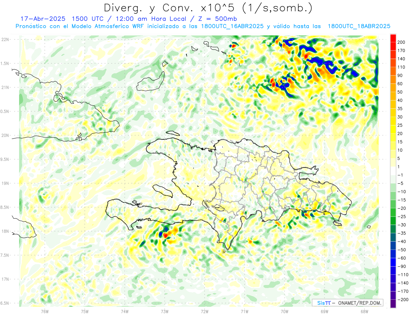Viewport: 409px width, 316px height.
Task: Click the '19N' latitude label
Action: pyautogui.click(x=5, y=183)
